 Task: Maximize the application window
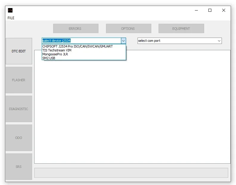[x=210, y=10]
